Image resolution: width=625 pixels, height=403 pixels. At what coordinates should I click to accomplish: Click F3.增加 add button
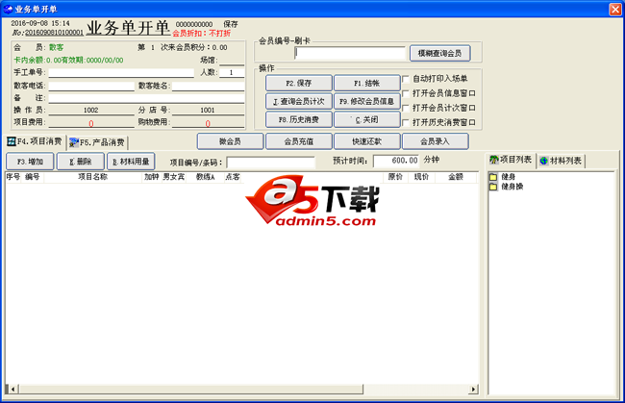[30, 162]
